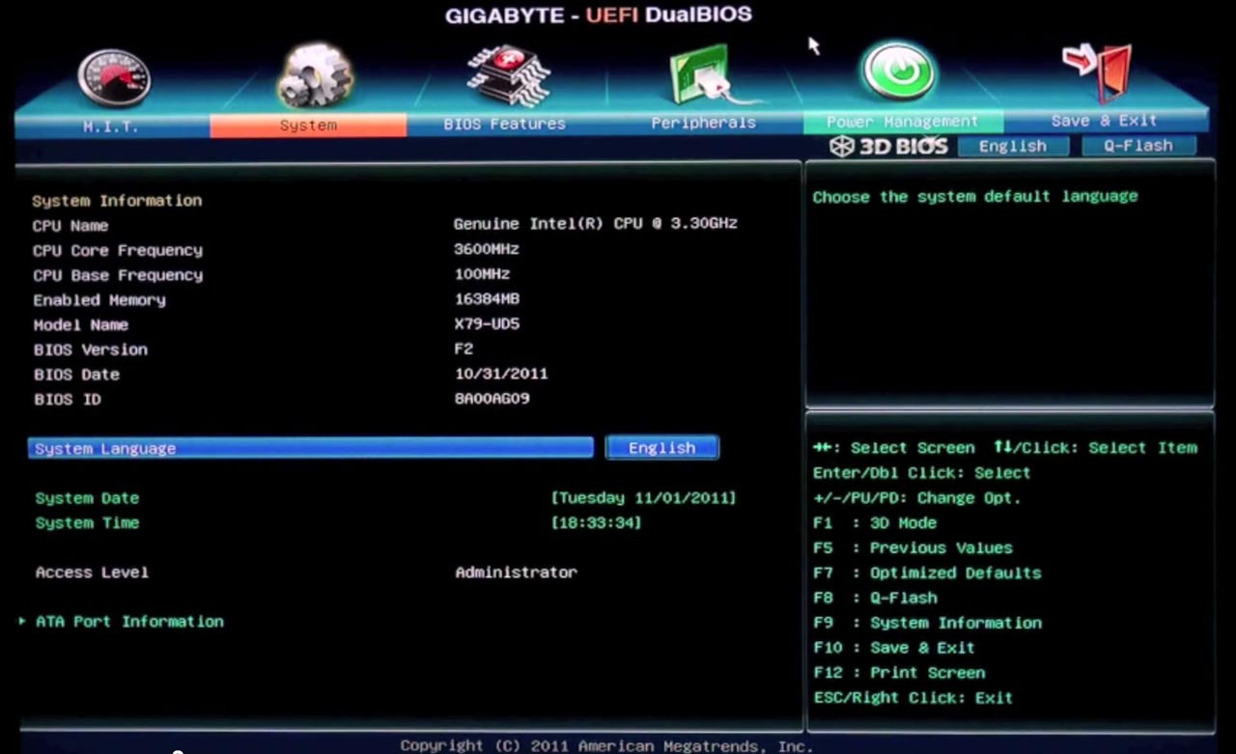Click the +/-/PU/PD: Change Opt. hint
The width and height of the screenshot is (1236, 754).
point(917,498)
